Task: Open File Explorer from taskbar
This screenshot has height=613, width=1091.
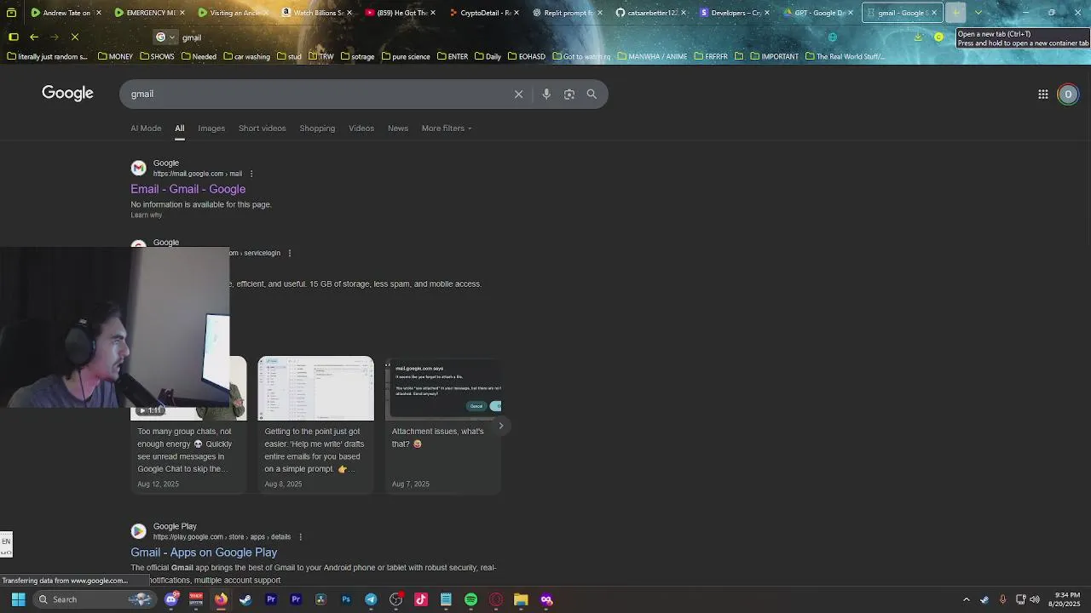Action: 521,599
